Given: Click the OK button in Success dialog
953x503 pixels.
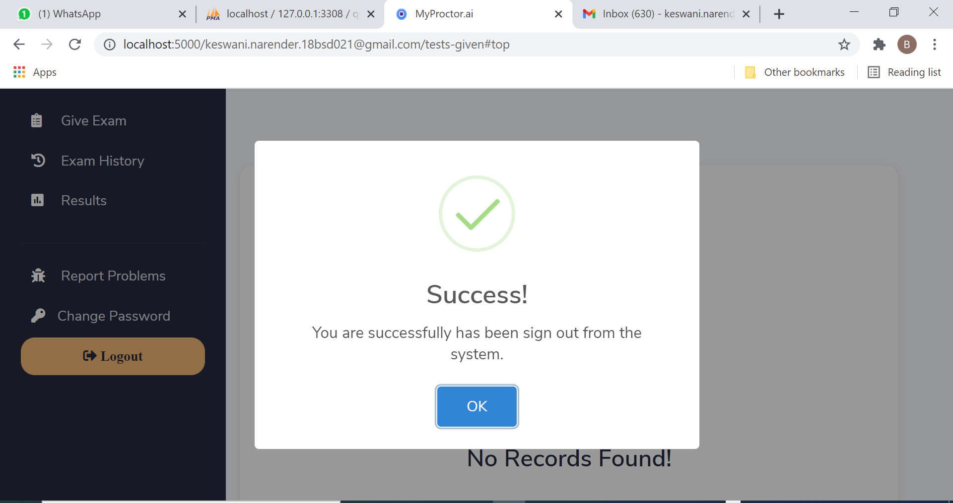Looking at the screenshot, I should 477,406.
